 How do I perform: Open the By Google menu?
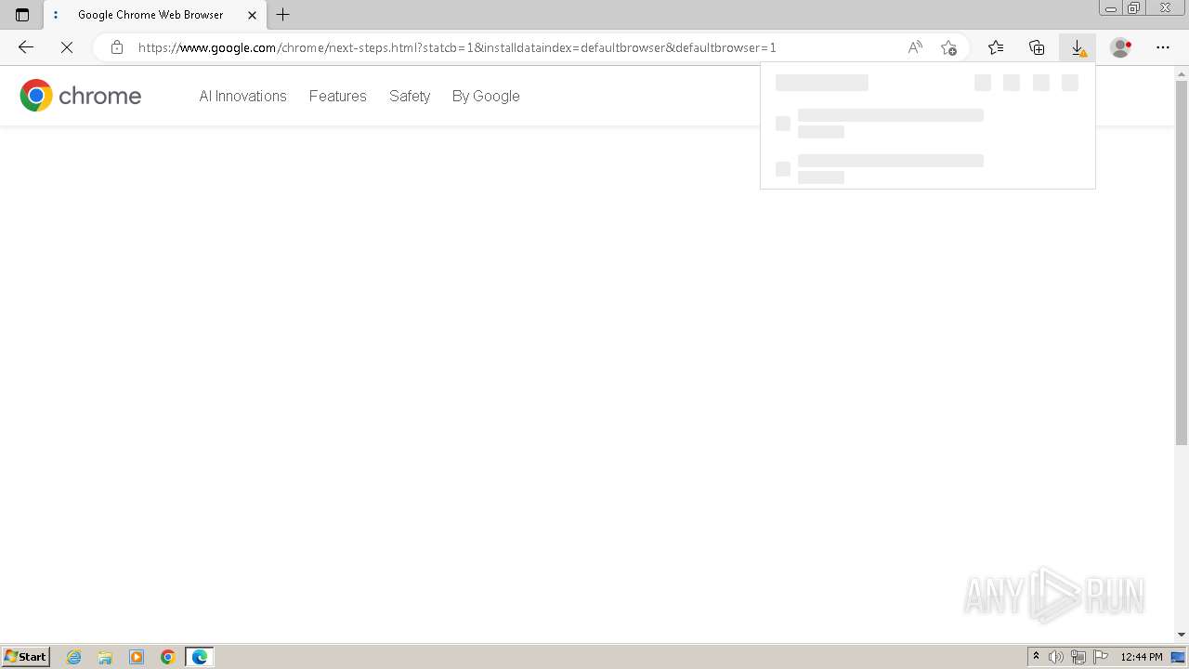click(486, 96)
